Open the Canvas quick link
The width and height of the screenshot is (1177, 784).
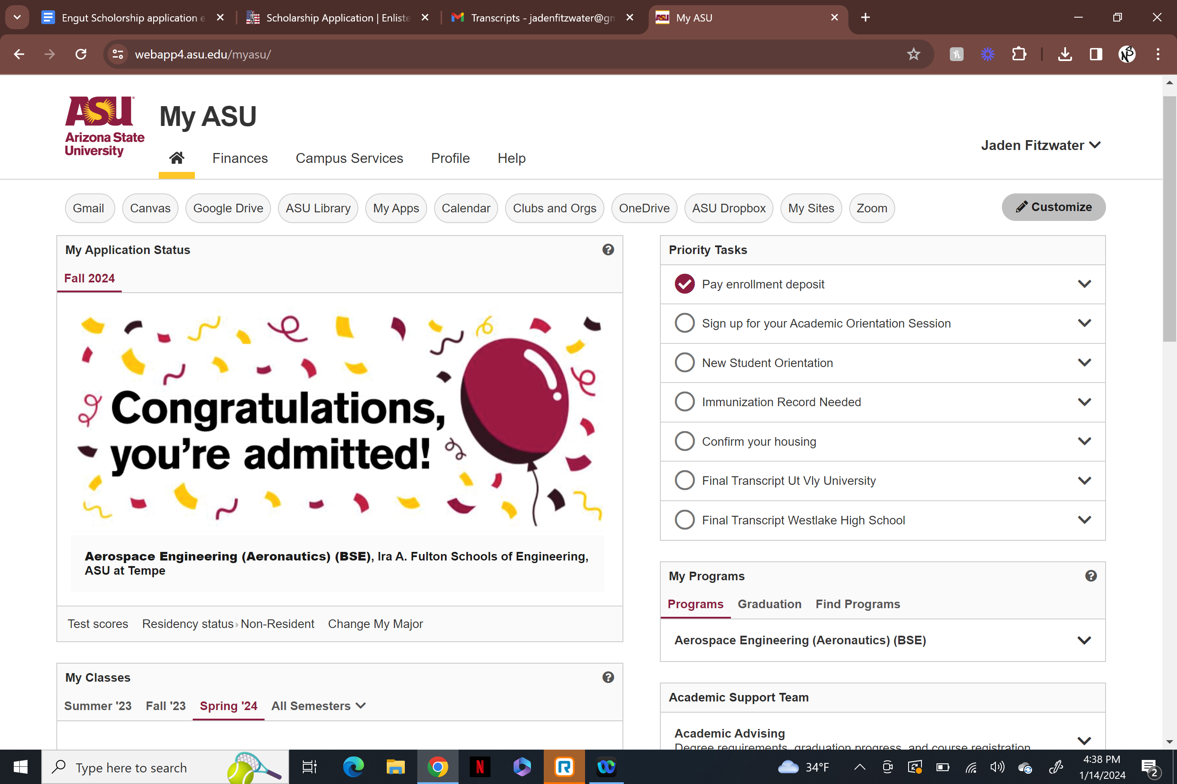coord(150,208)
